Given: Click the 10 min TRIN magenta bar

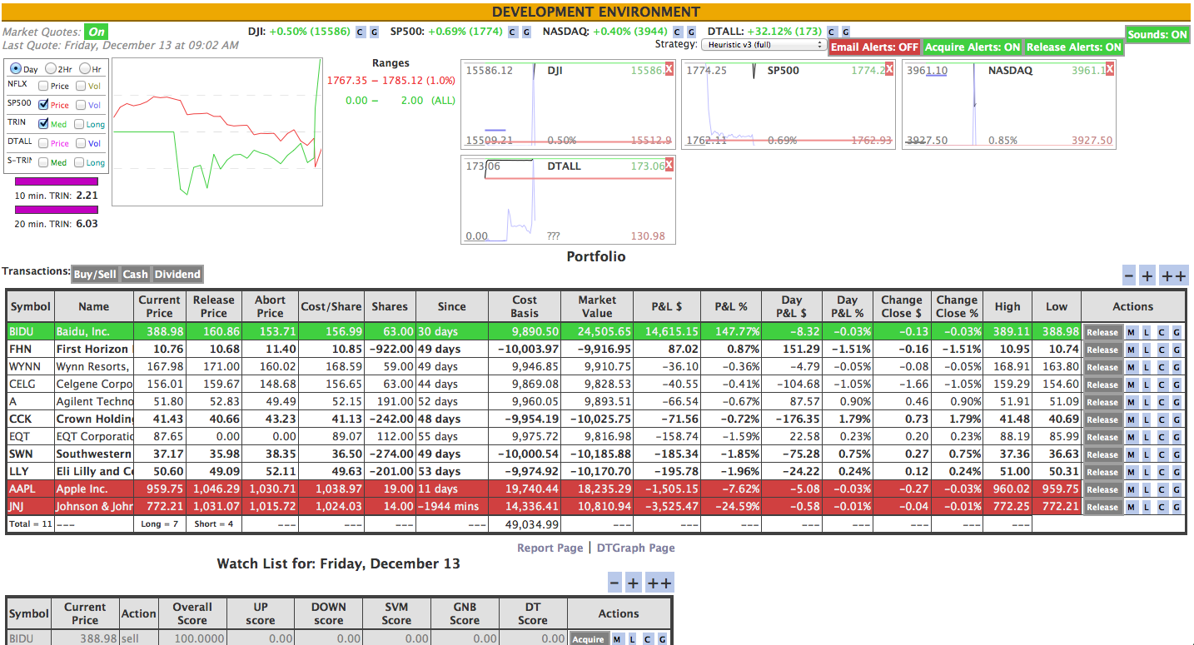Looking at the screenshot, I should click(57, 181).
